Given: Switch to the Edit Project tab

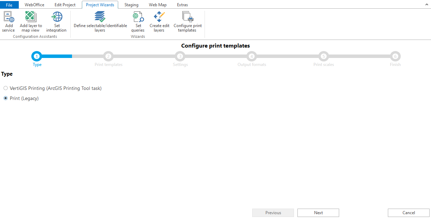Looking at the screenshot, I should click(x=65, y=5).
